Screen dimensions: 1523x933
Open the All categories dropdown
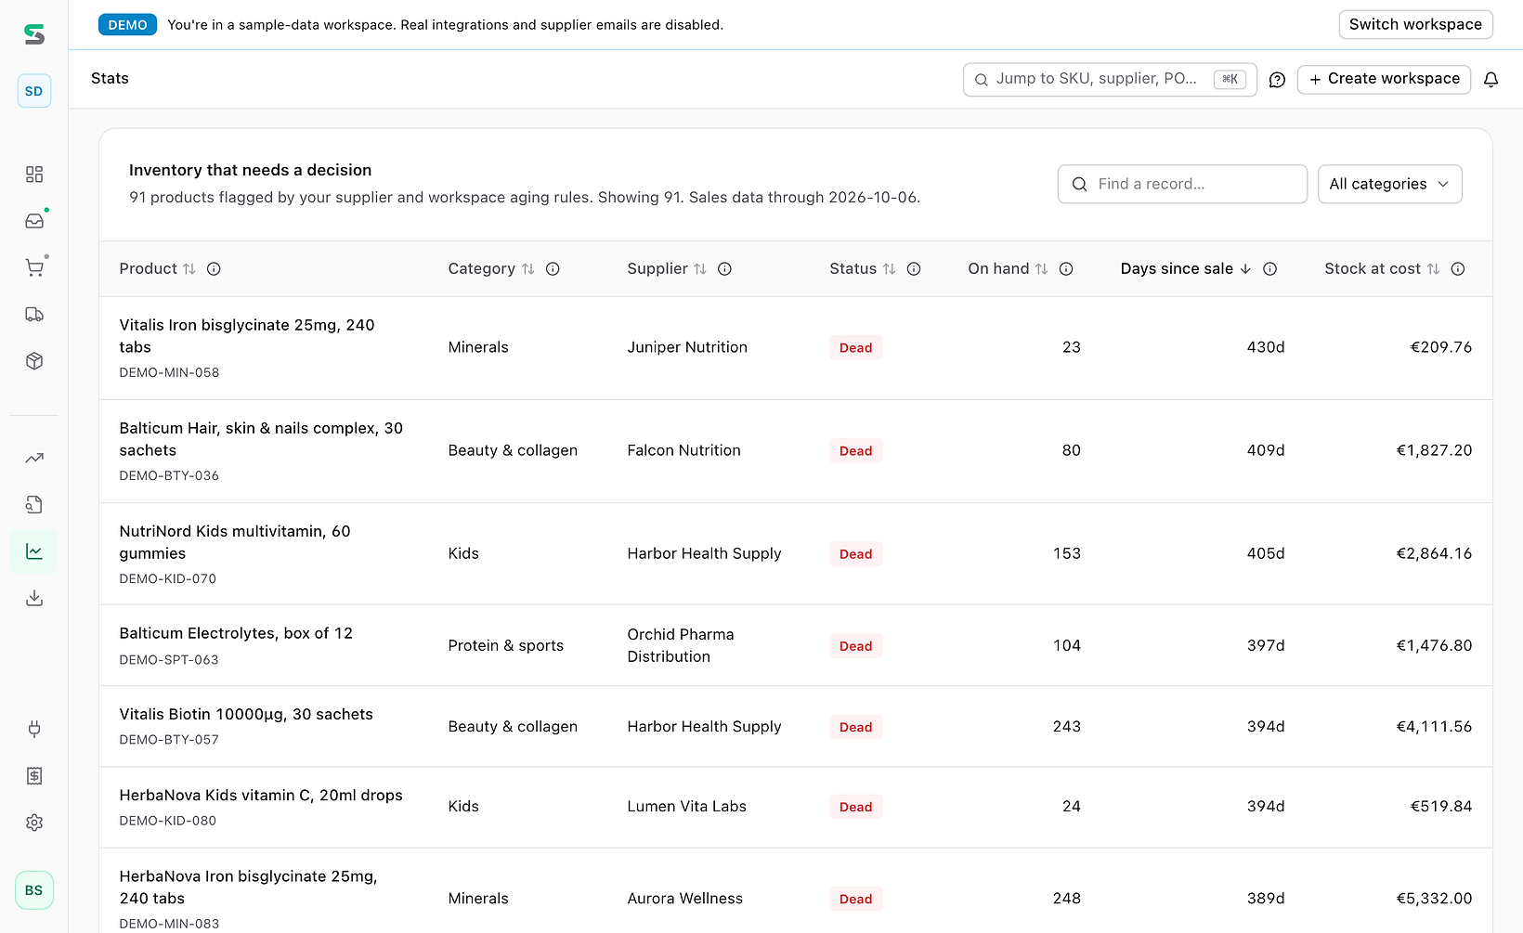pyautogui.click(x=1390, y=184)
